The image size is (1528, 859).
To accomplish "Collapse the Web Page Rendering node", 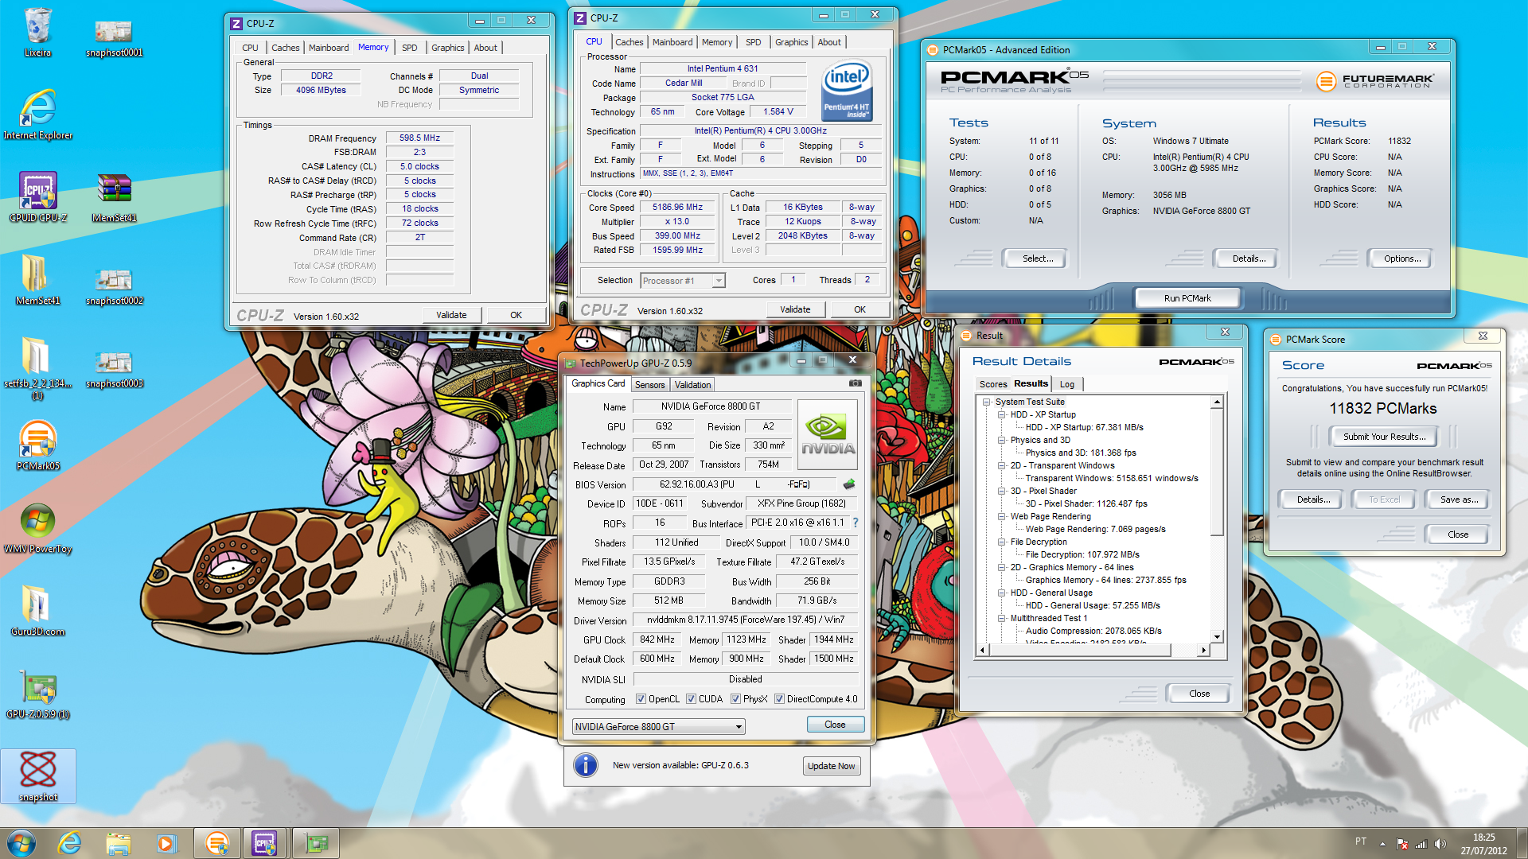I will coord(1002,517).
